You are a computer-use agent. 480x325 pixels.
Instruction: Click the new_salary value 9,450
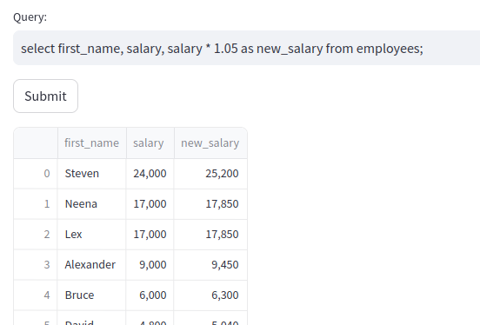point(210,265)
